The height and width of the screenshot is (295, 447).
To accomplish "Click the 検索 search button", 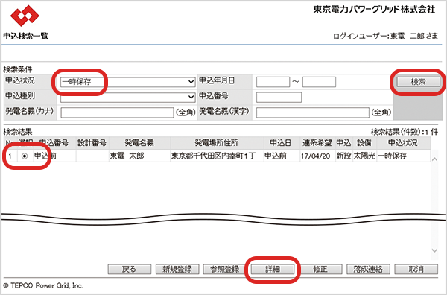I will 418,82.
